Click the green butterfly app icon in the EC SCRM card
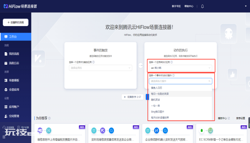This screenshot has width=250, height=143. point(210,130)
